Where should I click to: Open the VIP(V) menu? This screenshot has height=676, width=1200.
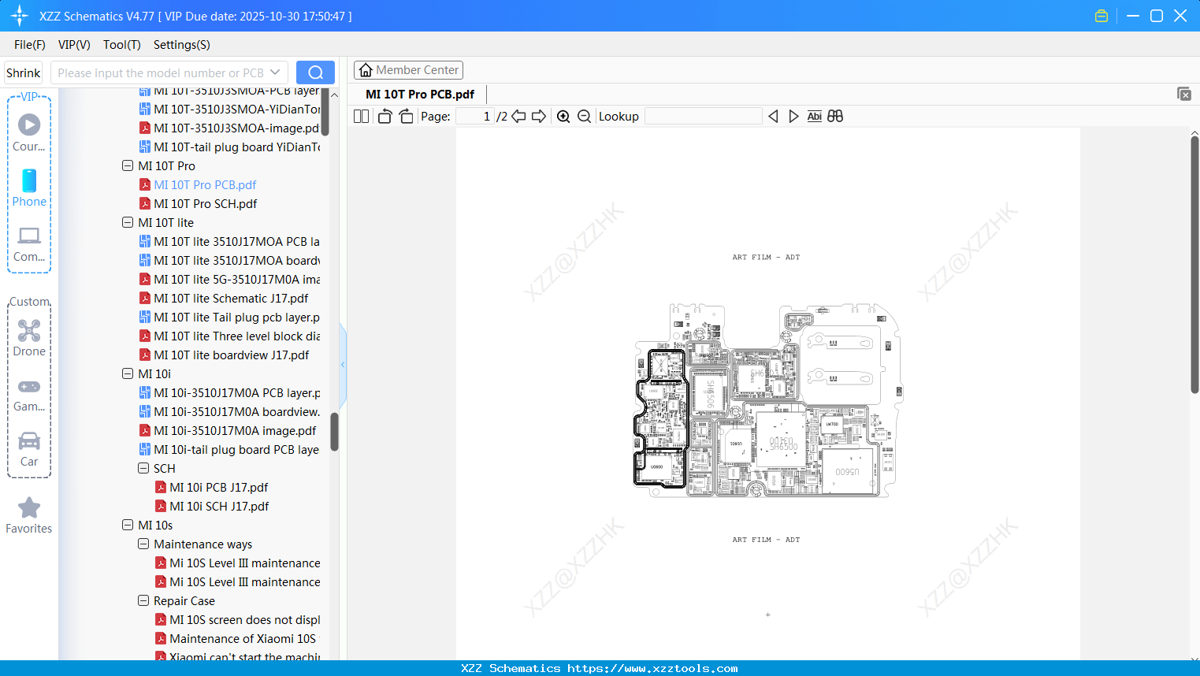click(x=74, y=44)
